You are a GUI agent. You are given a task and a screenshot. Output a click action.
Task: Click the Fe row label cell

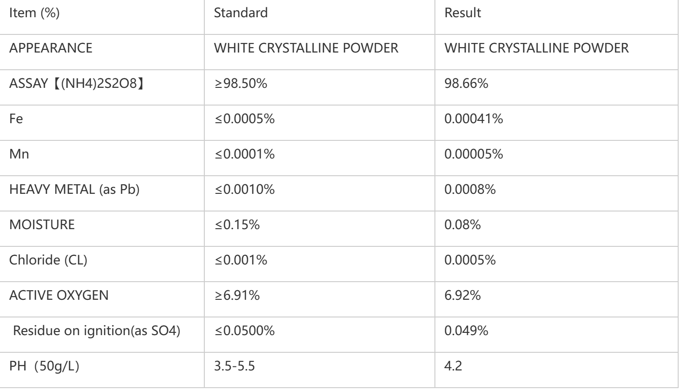pos(16,119)
